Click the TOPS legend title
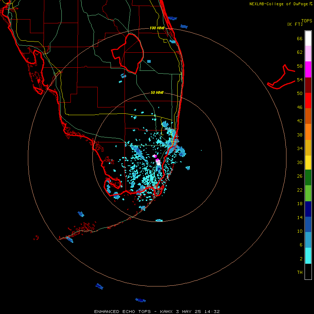Image resolution: width=314 pixels, height=314 pixels. click(x=307, y=21)
